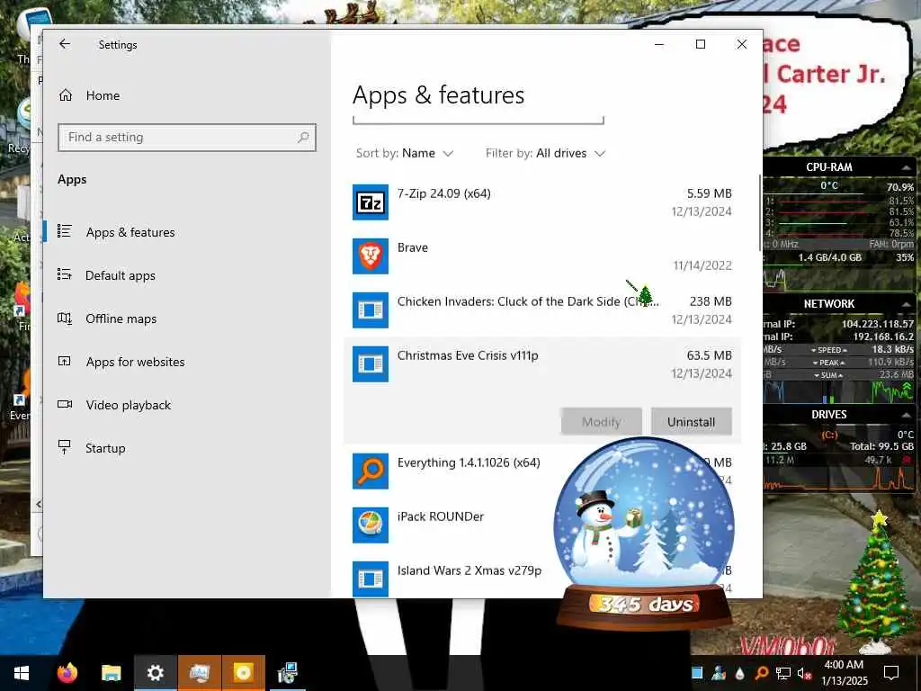Image resolution: width=921 pixels, height=691 pixels.
Task: Open the Windows Start menu
Action: click(22, 673)
